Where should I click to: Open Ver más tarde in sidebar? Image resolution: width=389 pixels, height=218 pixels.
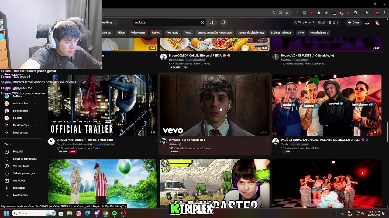[x=20, y=166]
